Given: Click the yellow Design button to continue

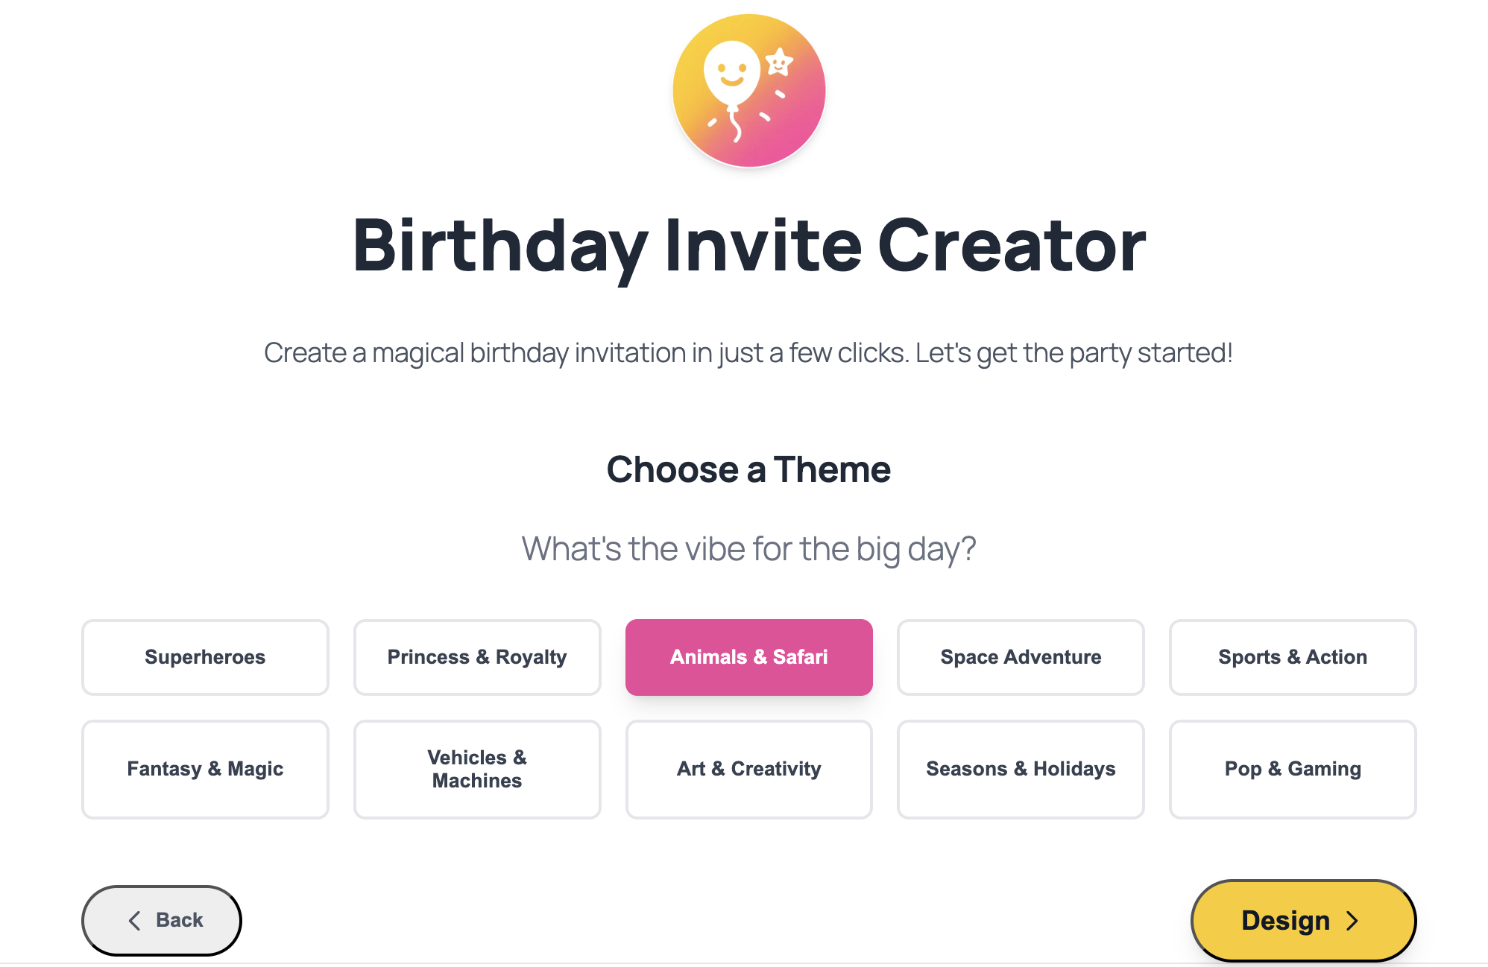Looking at the screenshot, I should click(x=1303, y=921).
